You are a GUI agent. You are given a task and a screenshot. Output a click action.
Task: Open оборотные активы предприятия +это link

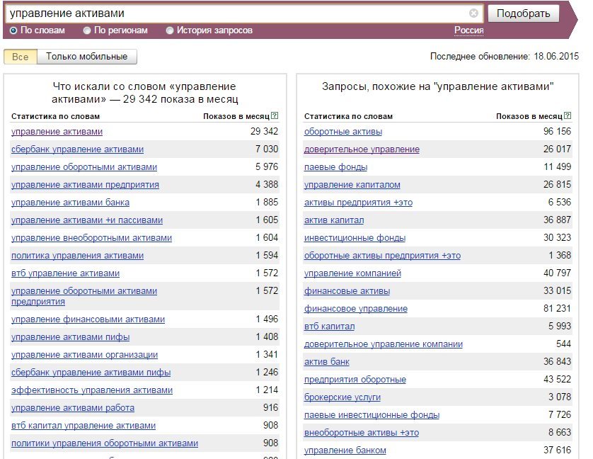[382, 256]
